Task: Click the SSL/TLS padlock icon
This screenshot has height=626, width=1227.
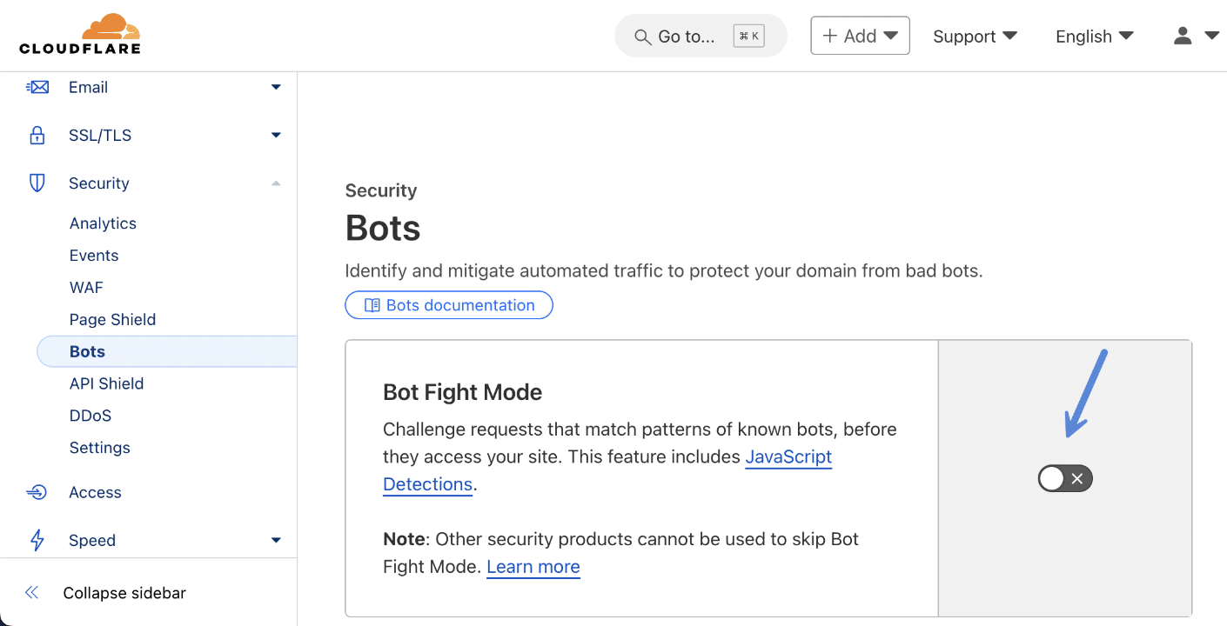Action: [x=37, y=135]
